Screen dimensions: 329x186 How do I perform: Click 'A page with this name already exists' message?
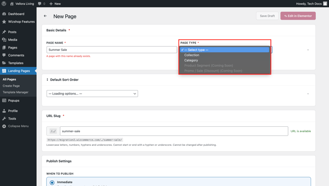(x=68, y=56)
